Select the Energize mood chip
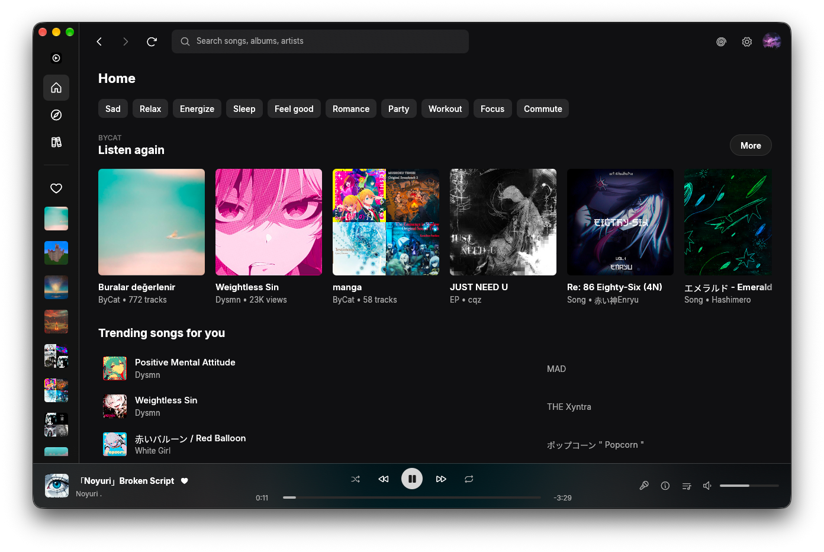The width and height of the screenshot is (824, 552). point(197,108)
